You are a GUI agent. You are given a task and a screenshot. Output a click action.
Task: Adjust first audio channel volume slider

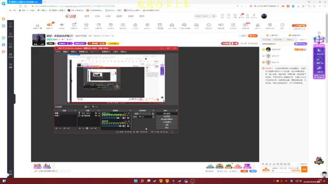(112, 118)
